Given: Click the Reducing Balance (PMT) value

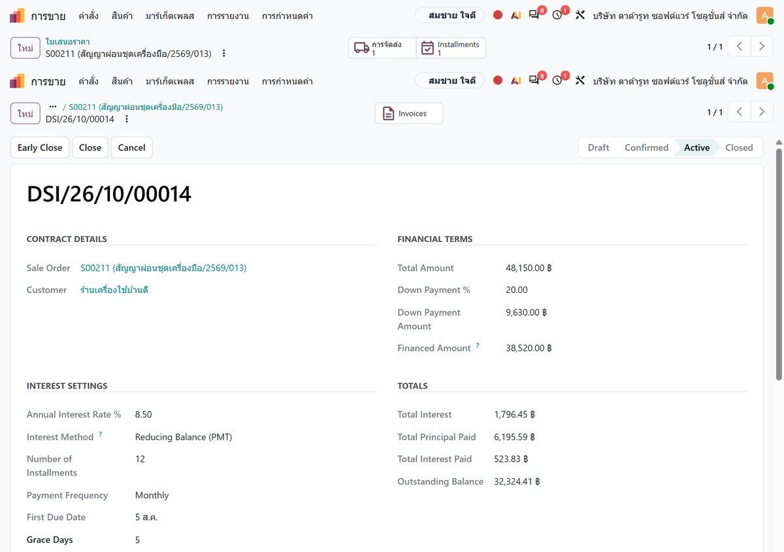Looking at the screenshot, I should point(184,437).
